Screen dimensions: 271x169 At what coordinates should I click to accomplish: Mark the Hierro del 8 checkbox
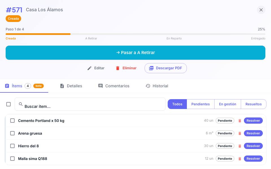click(12, 146)
